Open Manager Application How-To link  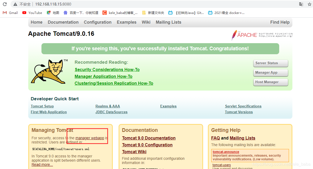(x=103, y=76)
